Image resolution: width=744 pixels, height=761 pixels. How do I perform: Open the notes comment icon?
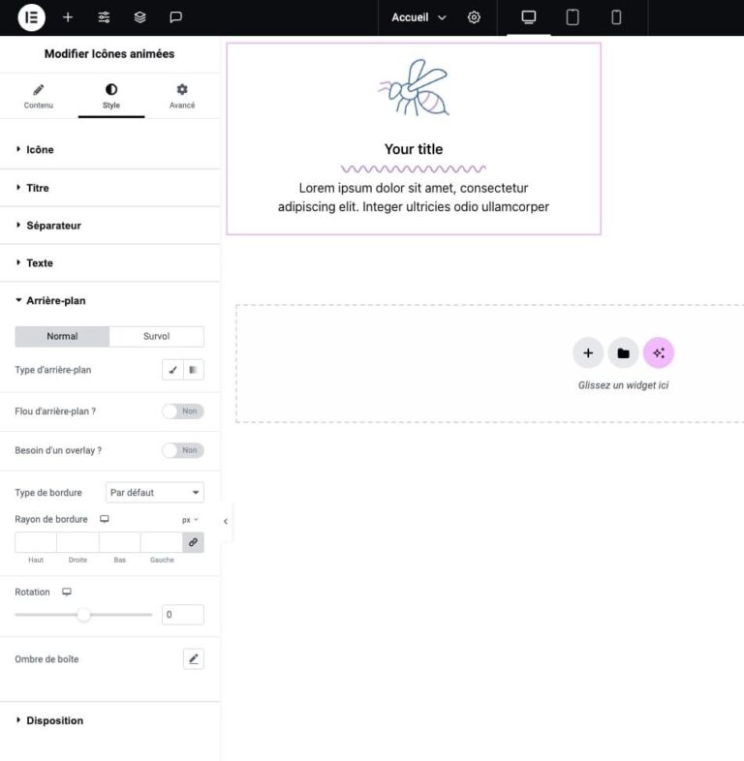[x=175, y=17]
